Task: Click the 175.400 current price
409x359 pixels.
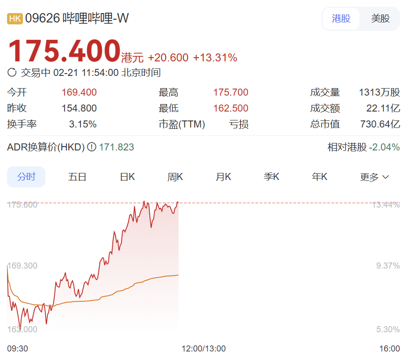Action: [x=64, y=51]
